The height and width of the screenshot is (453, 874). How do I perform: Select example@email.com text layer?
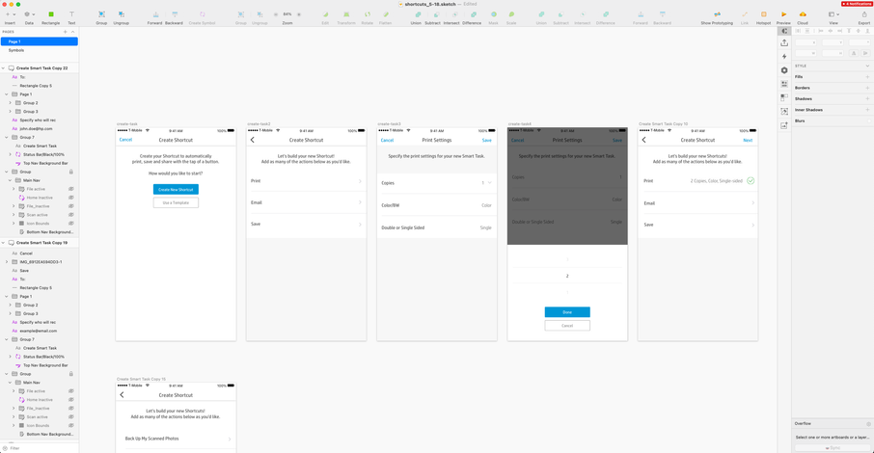click(x=38, y=331)
